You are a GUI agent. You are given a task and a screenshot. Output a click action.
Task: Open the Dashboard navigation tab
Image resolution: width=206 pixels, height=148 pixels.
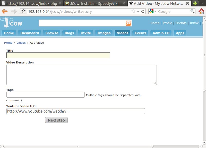30,33
